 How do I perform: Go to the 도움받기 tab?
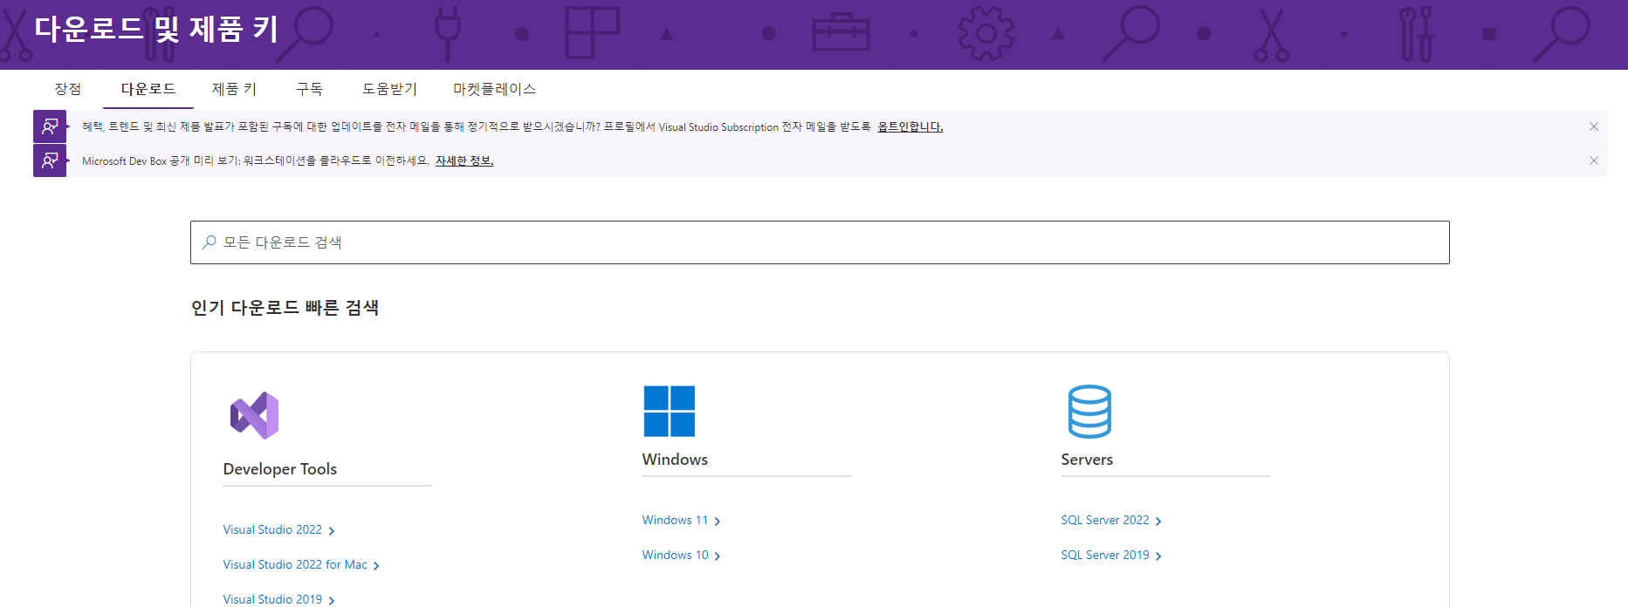coord(389,89)
